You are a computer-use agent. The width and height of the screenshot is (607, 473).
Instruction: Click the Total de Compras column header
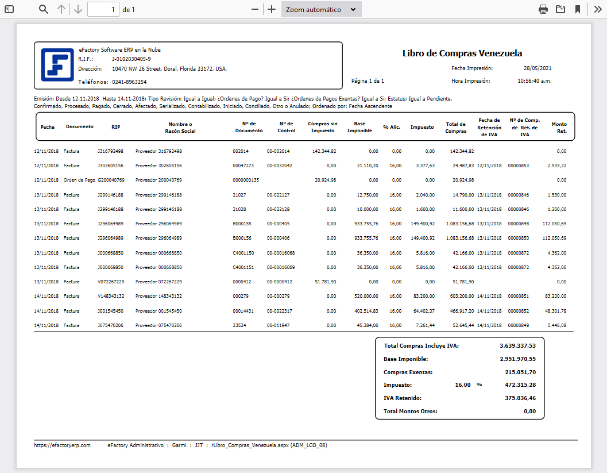[x=455, y=127]
